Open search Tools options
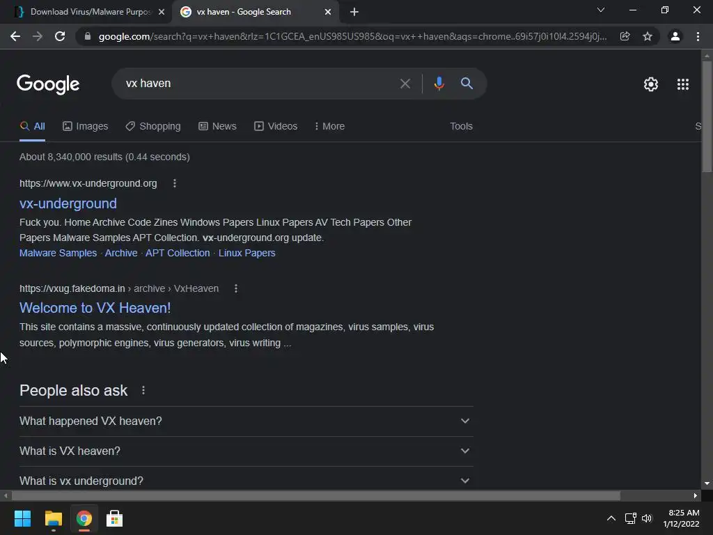 461,127
